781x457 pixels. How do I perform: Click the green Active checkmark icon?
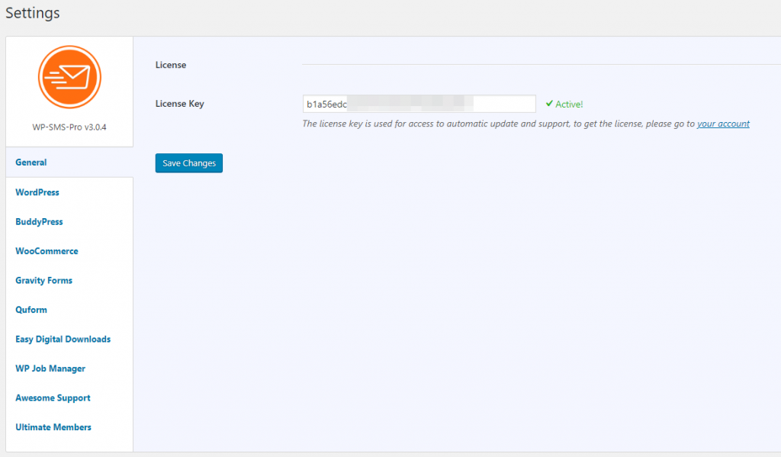(x=549, y=104)
